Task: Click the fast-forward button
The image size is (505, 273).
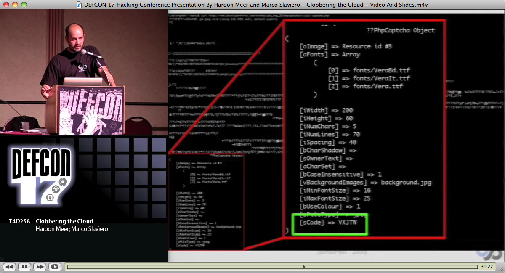Action: [40, 267]
